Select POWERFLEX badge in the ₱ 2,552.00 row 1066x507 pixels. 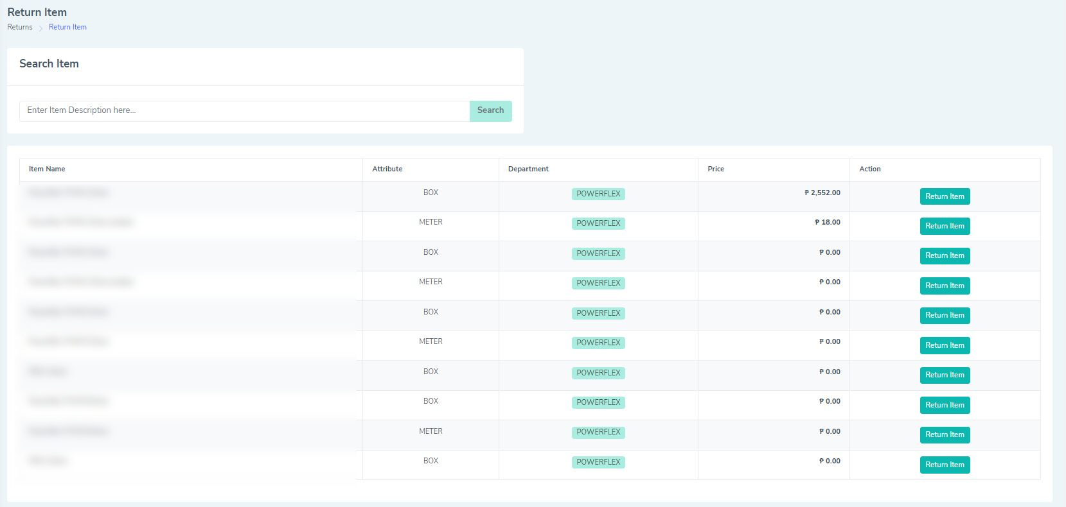coord(598,194)
